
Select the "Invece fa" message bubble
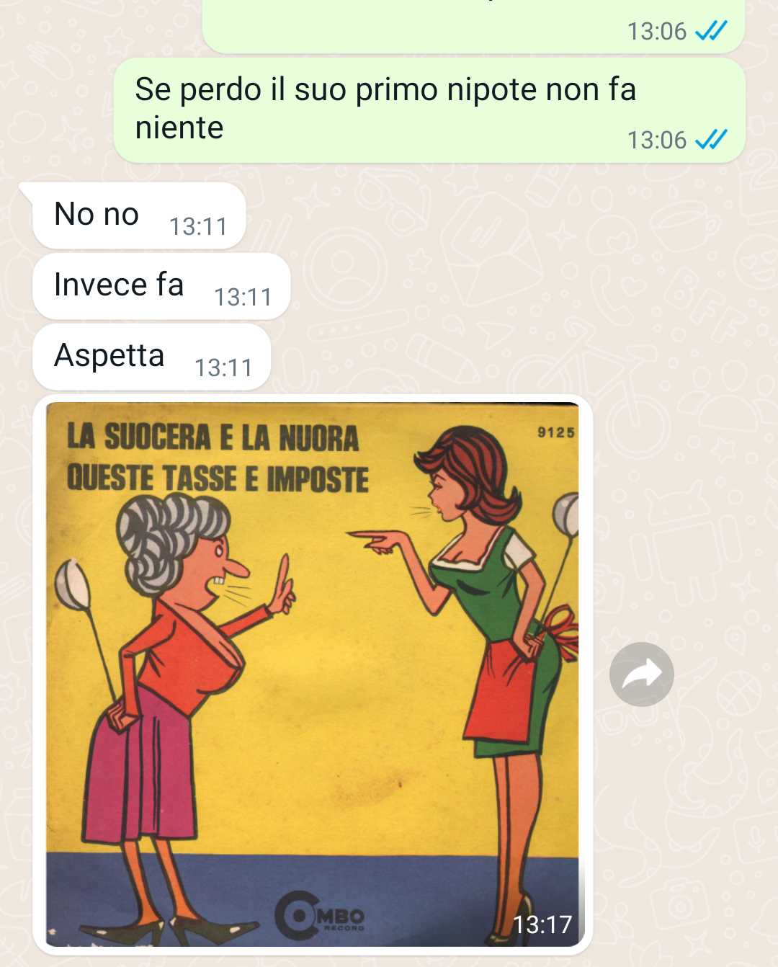161,286
